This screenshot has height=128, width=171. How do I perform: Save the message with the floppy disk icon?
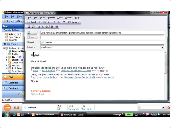(29, 27)
